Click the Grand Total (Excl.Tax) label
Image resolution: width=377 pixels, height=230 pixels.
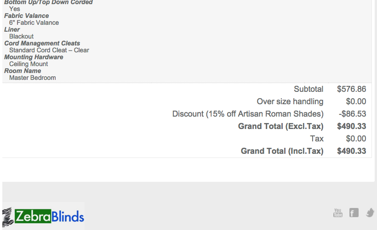[280, 126]
